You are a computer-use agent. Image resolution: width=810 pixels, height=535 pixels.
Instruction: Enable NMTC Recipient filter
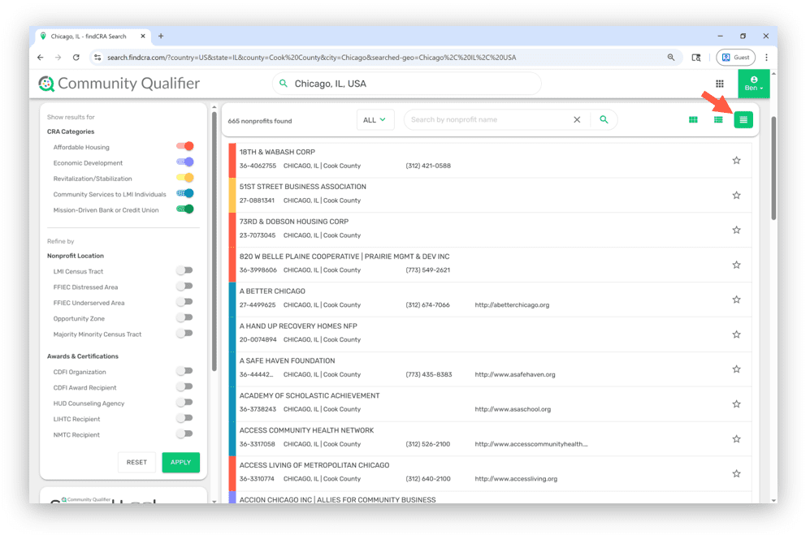coord(184,434)
